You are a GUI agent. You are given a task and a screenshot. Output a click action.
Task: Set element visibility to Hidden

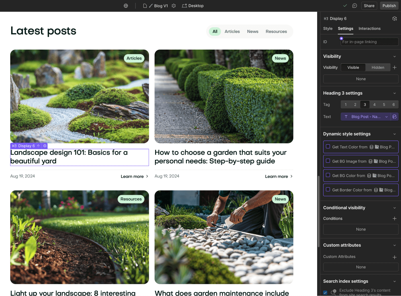point(378,67)
